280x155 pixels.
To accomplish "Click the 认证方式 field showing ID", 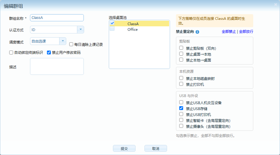I will 54,30.
